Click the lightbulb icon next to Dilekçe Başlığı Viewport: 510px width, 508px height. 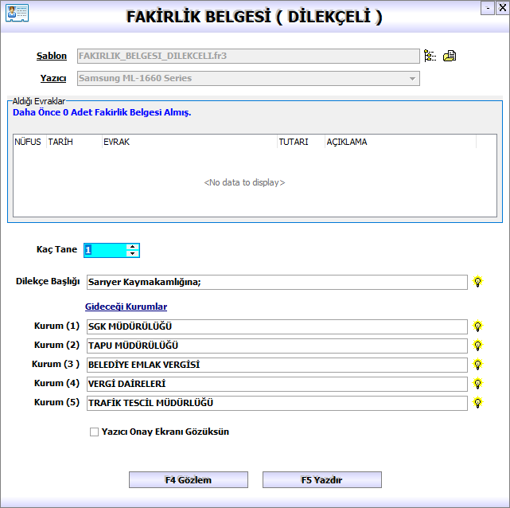pos(478,282)
